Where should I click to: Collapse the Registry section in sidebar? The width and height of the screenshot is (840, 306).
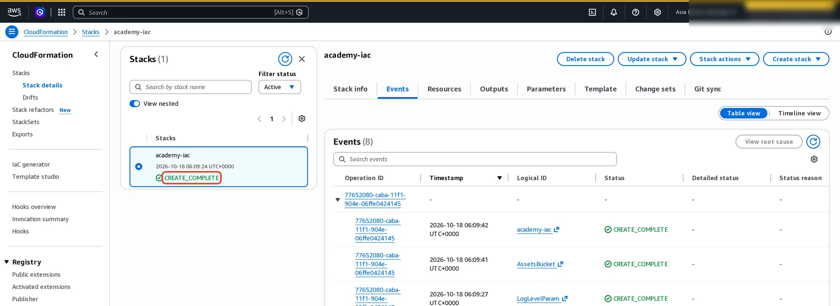click(7, 262)
